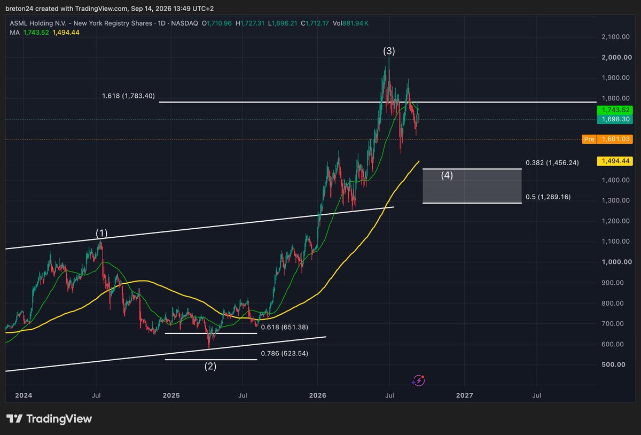Viewport: 641px width, 435px height.
Task: Click the lightning bolt event icon near the time axis
Action: coord(418,380)
